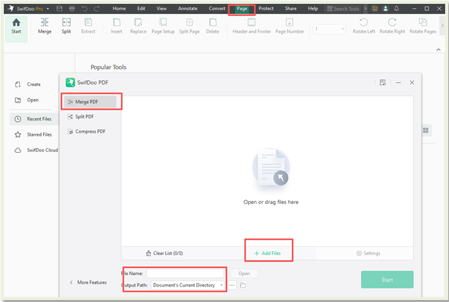Open the Edit menu tab
This screenshot has height=302, width=449.
coord(141,8)
